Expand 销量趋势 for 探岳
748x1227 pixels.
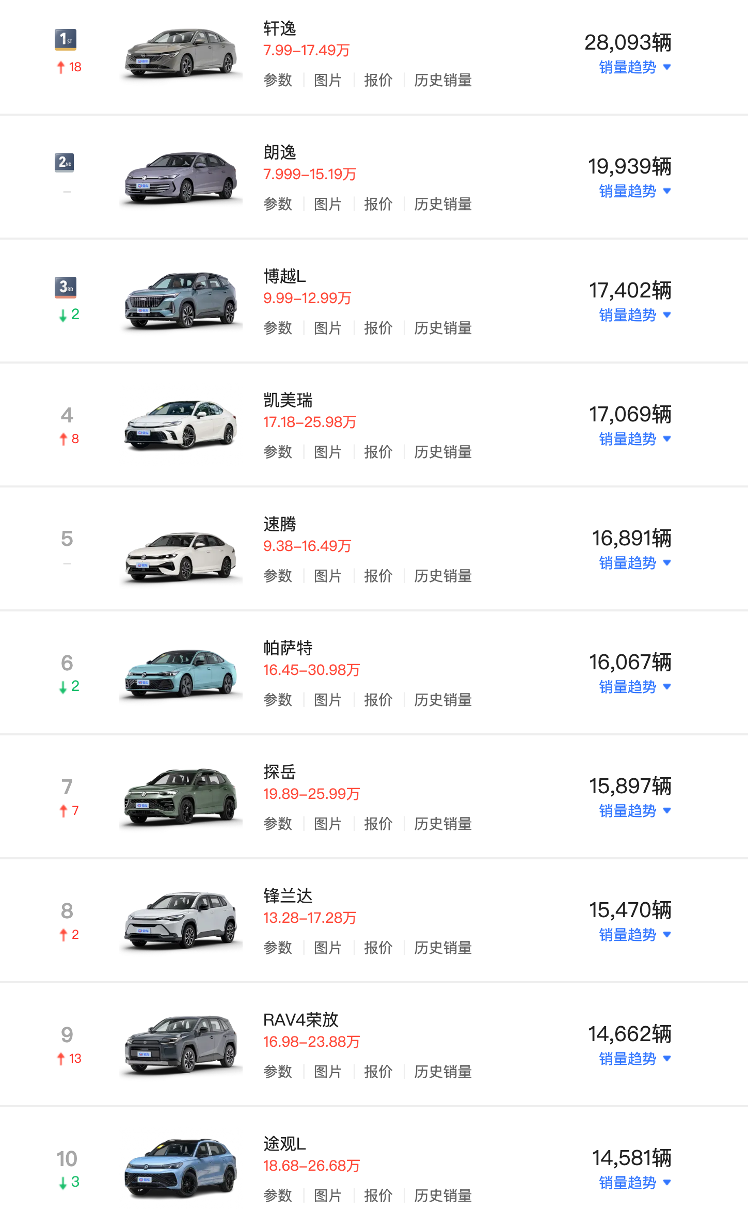(x=634, y=811)
